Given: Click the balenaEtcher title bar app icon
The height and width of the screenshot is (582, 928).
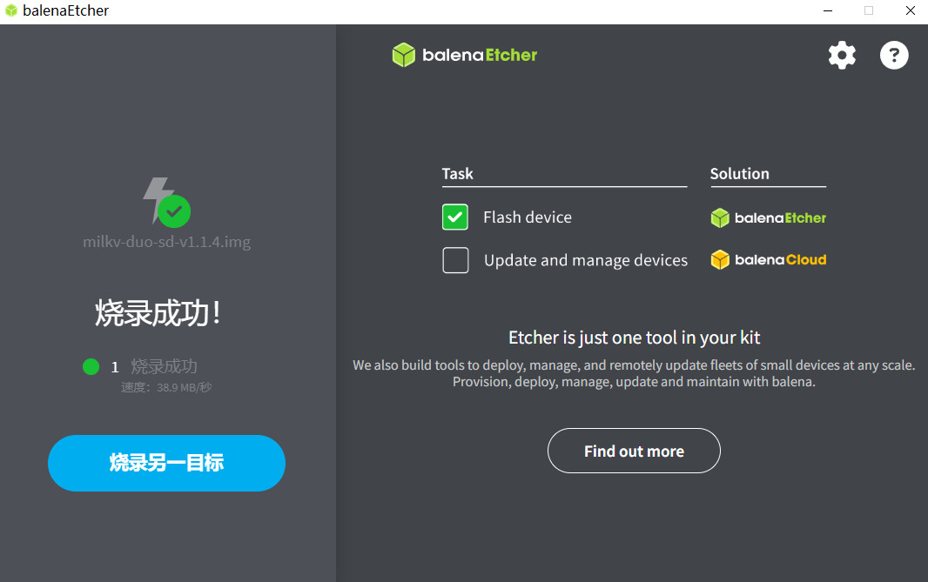Looking at the screenshot, I should (11, 10).
